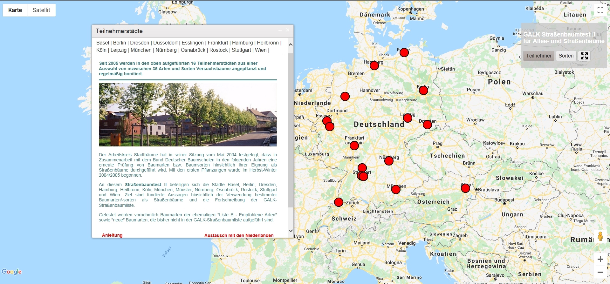Select the red marker at Rostock
Screen dimensions: 610x284
[x=404, y=53]
